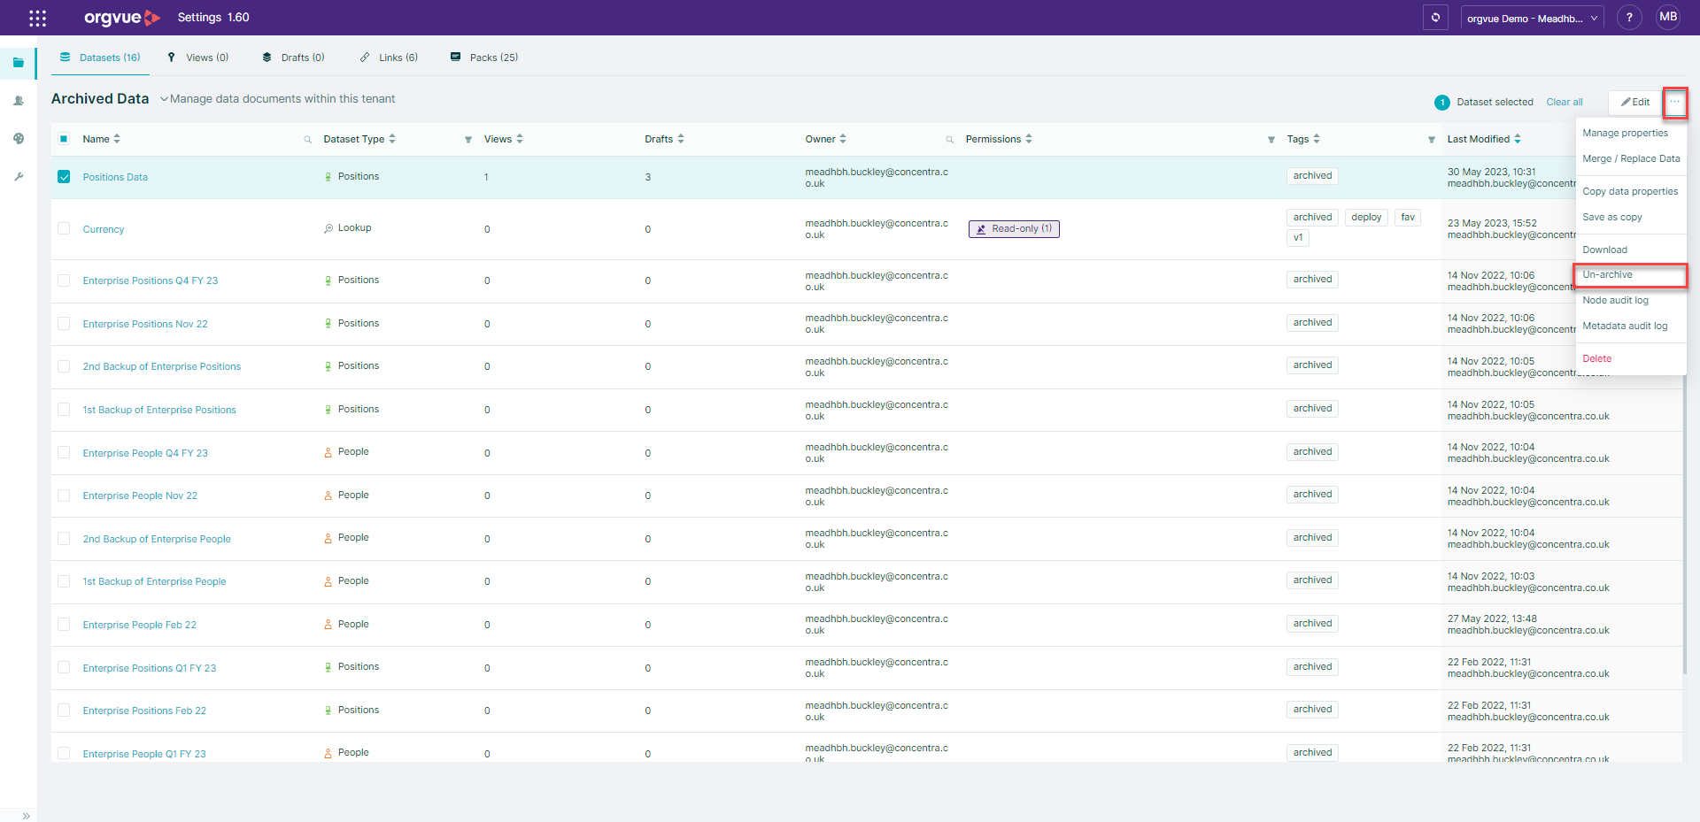The height and width of the screenshot is (822, 1700).
Task: Choose Merge / Replace Data menu item
Action: 1629,159
